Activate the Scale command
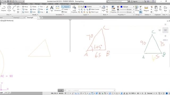 33,12
